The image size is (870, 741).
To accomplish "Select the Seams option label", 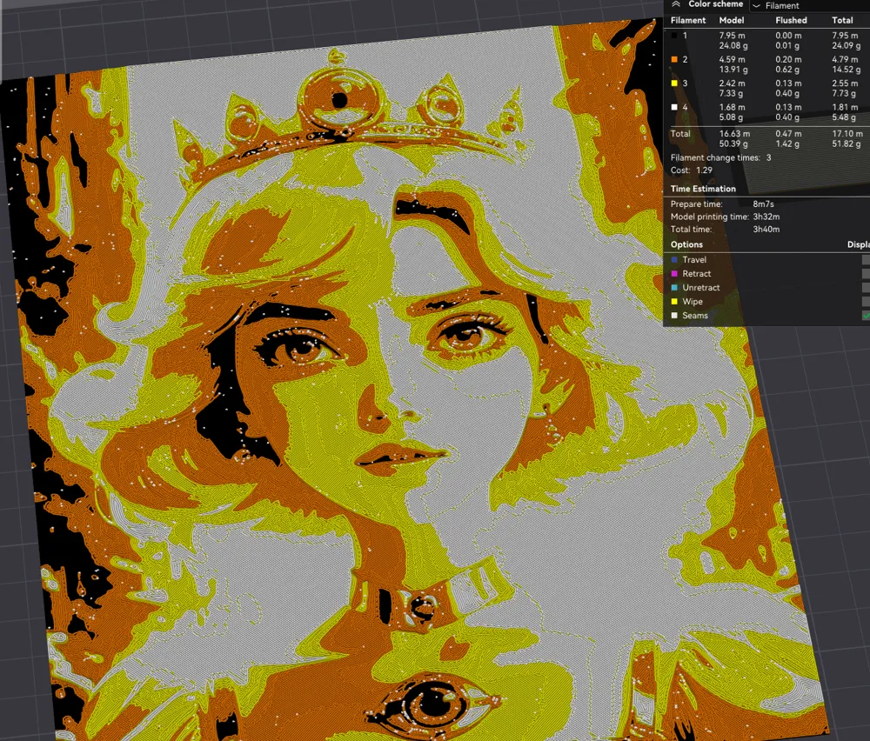I will 694,316.
